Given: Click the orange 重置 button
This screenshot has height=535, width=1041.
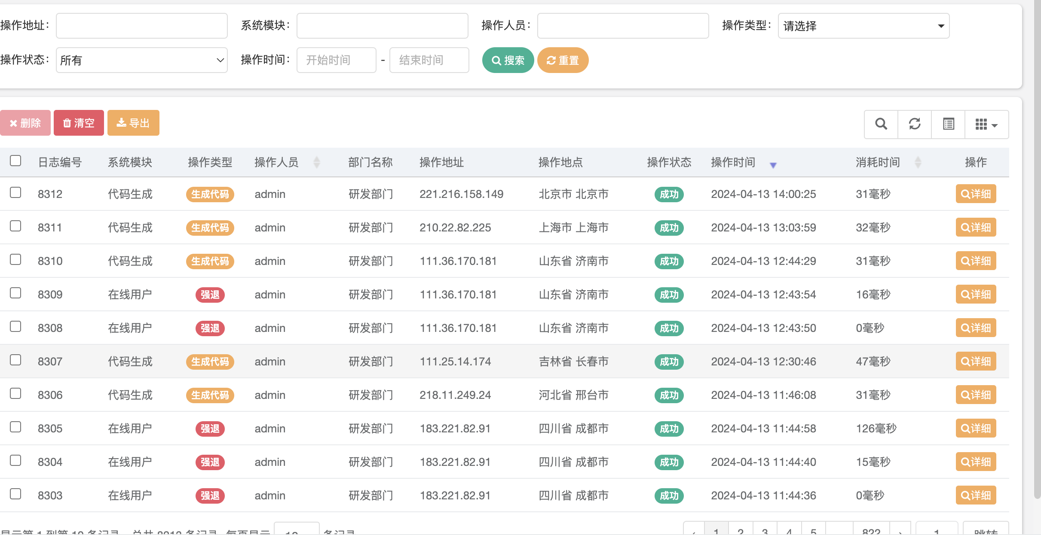Looking at the screenshot, I should pyautogui.click(x=563, y=60).
